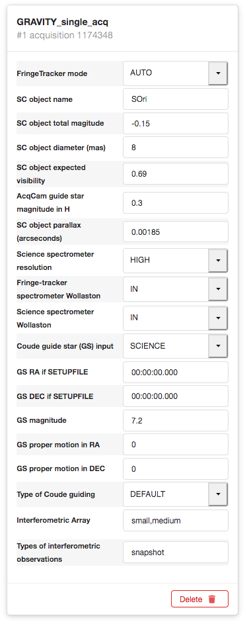This screenshot has height=622, width=251.
Task: Click the GS RA if SETUPFILE field
Action: (x=176, y=372)
